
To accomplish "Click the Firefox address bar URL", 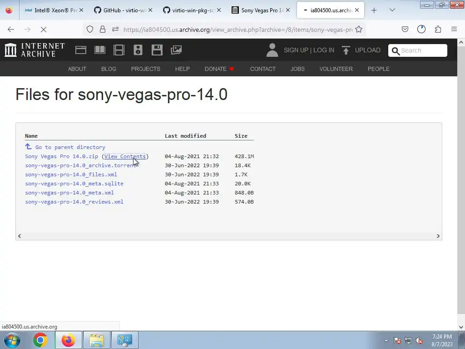I will pos(238,30).
